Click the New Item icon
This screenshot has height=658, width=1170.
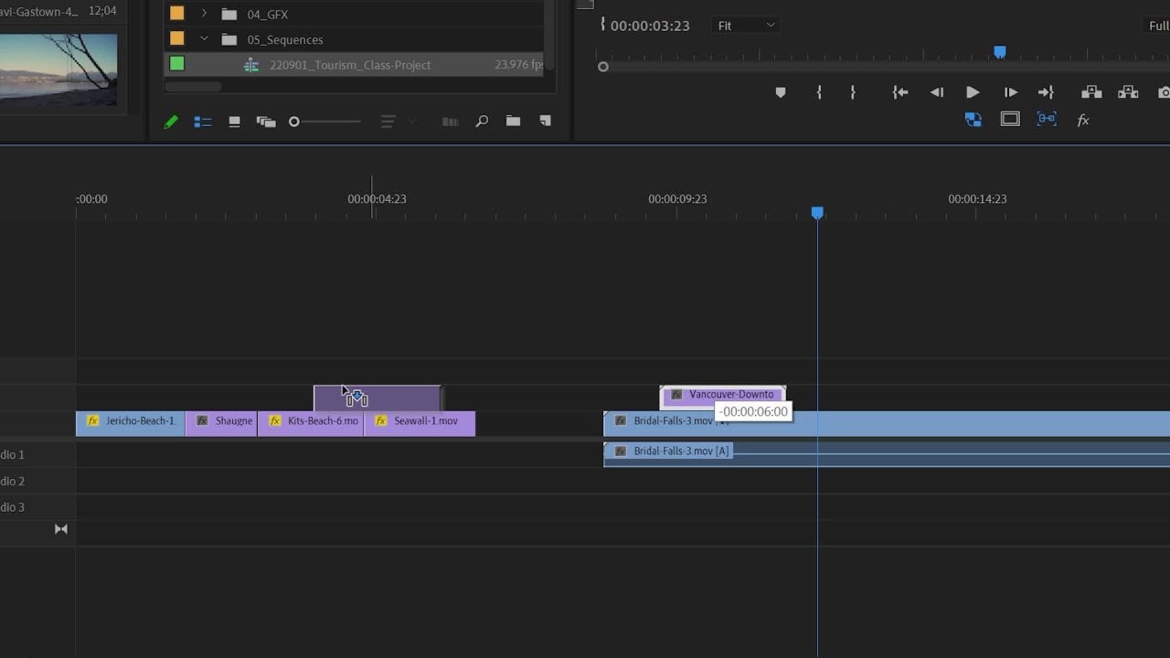545,121
